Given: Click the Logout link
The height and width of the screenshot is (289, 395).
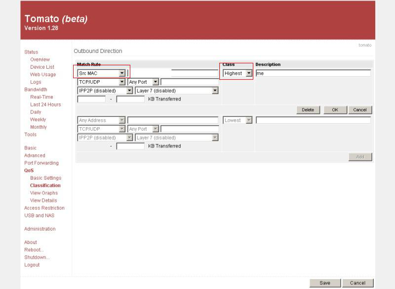Looking at the screenshot, I should [x=32, y=265].
